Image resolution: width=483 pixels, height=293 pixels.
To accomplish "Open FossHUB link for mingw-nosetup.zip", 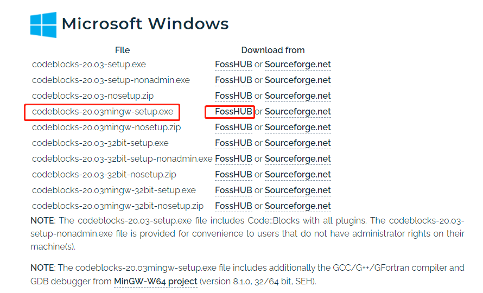I will click(x=233, y=128).
